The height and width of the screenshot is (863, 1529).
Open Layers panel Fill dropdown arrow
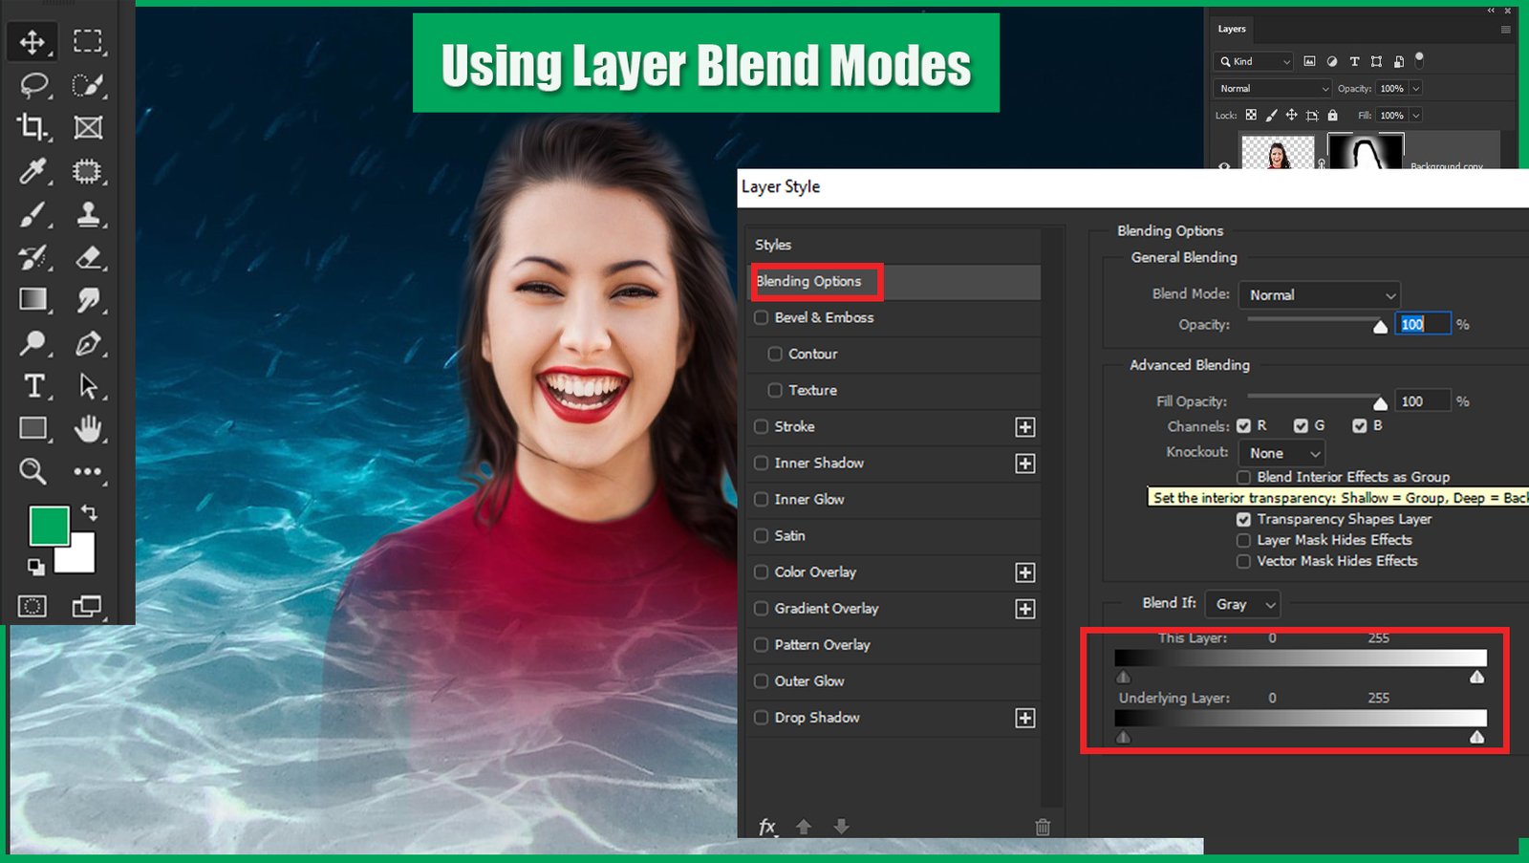(1416, 115)
